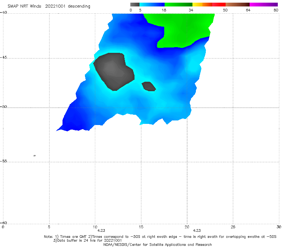The height and width of the screenshot is (247, 282).
Task: Click the note line about Times are GMT
Action: pyautogui.click(x=160, y=237)
